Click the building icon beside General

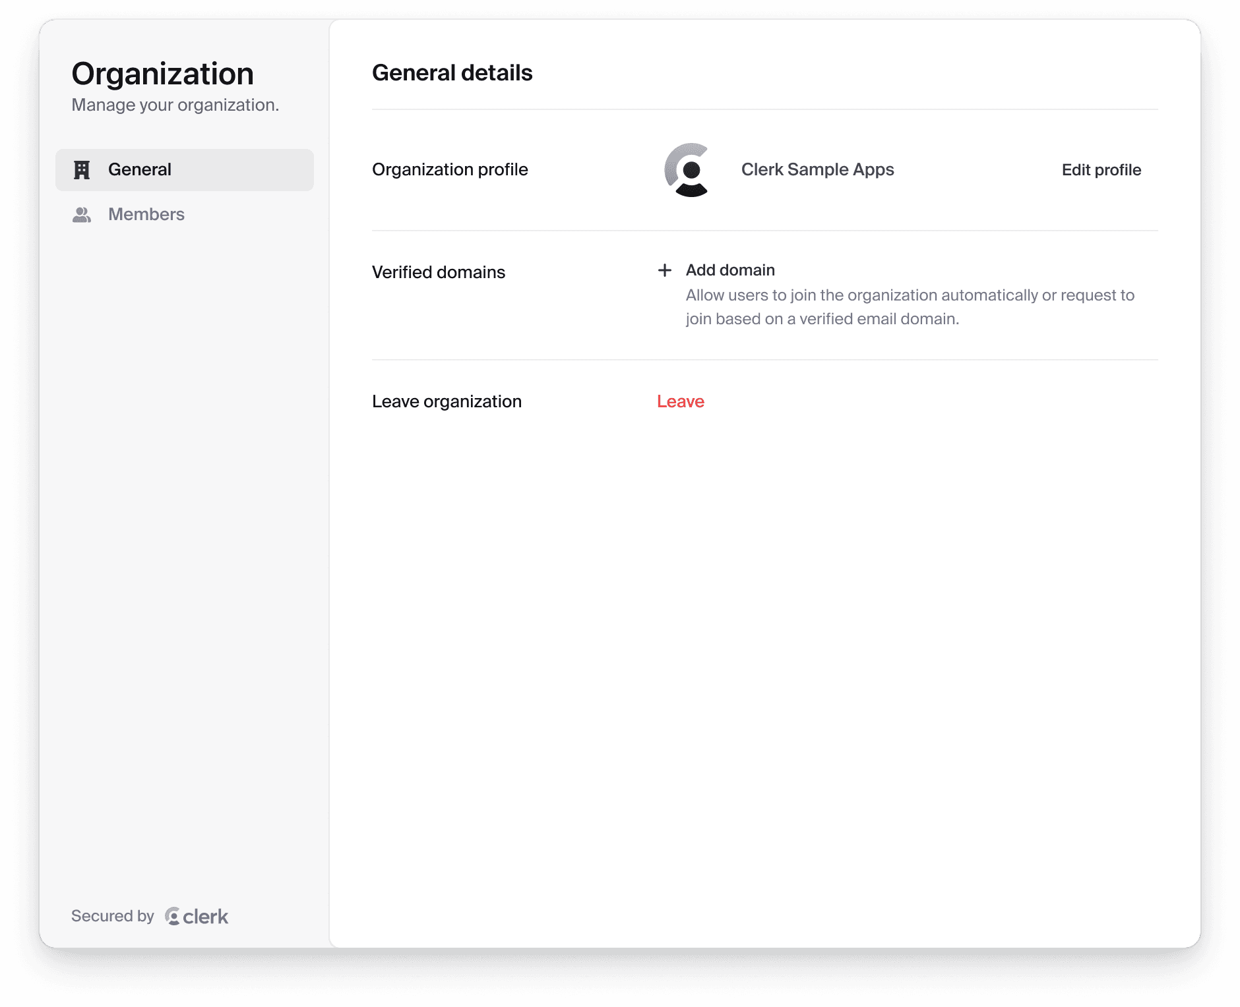tap(82, 170)
